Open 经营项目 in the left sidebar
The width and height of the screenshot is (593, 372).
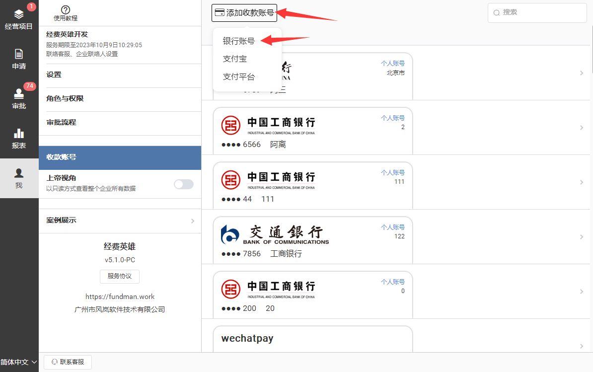pyautogui.click(x=19, y=20)
